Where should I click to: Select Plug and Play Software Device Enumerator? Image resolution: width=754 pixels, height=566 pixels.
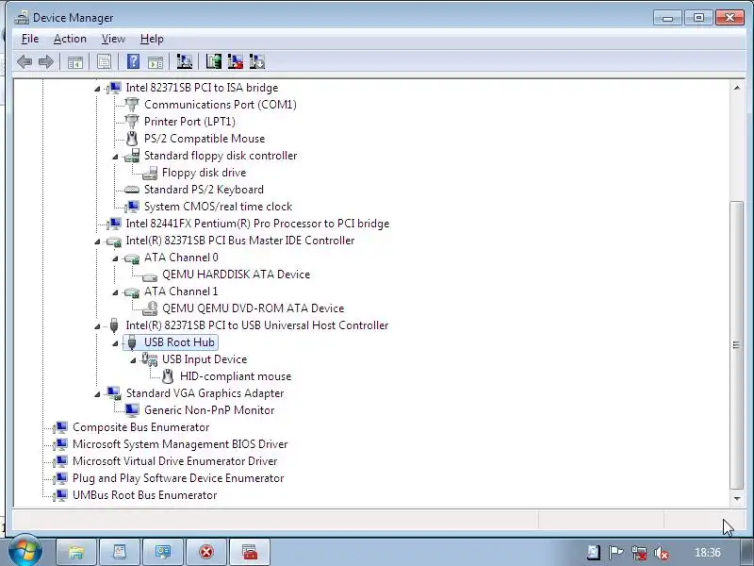[x=178, y=478]
